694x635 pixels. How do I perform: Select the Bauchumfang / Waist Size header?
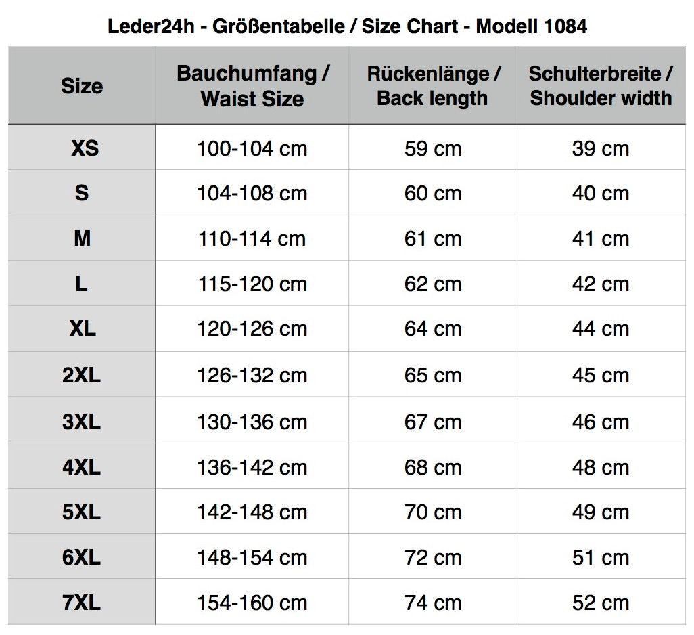pos(253,85)
